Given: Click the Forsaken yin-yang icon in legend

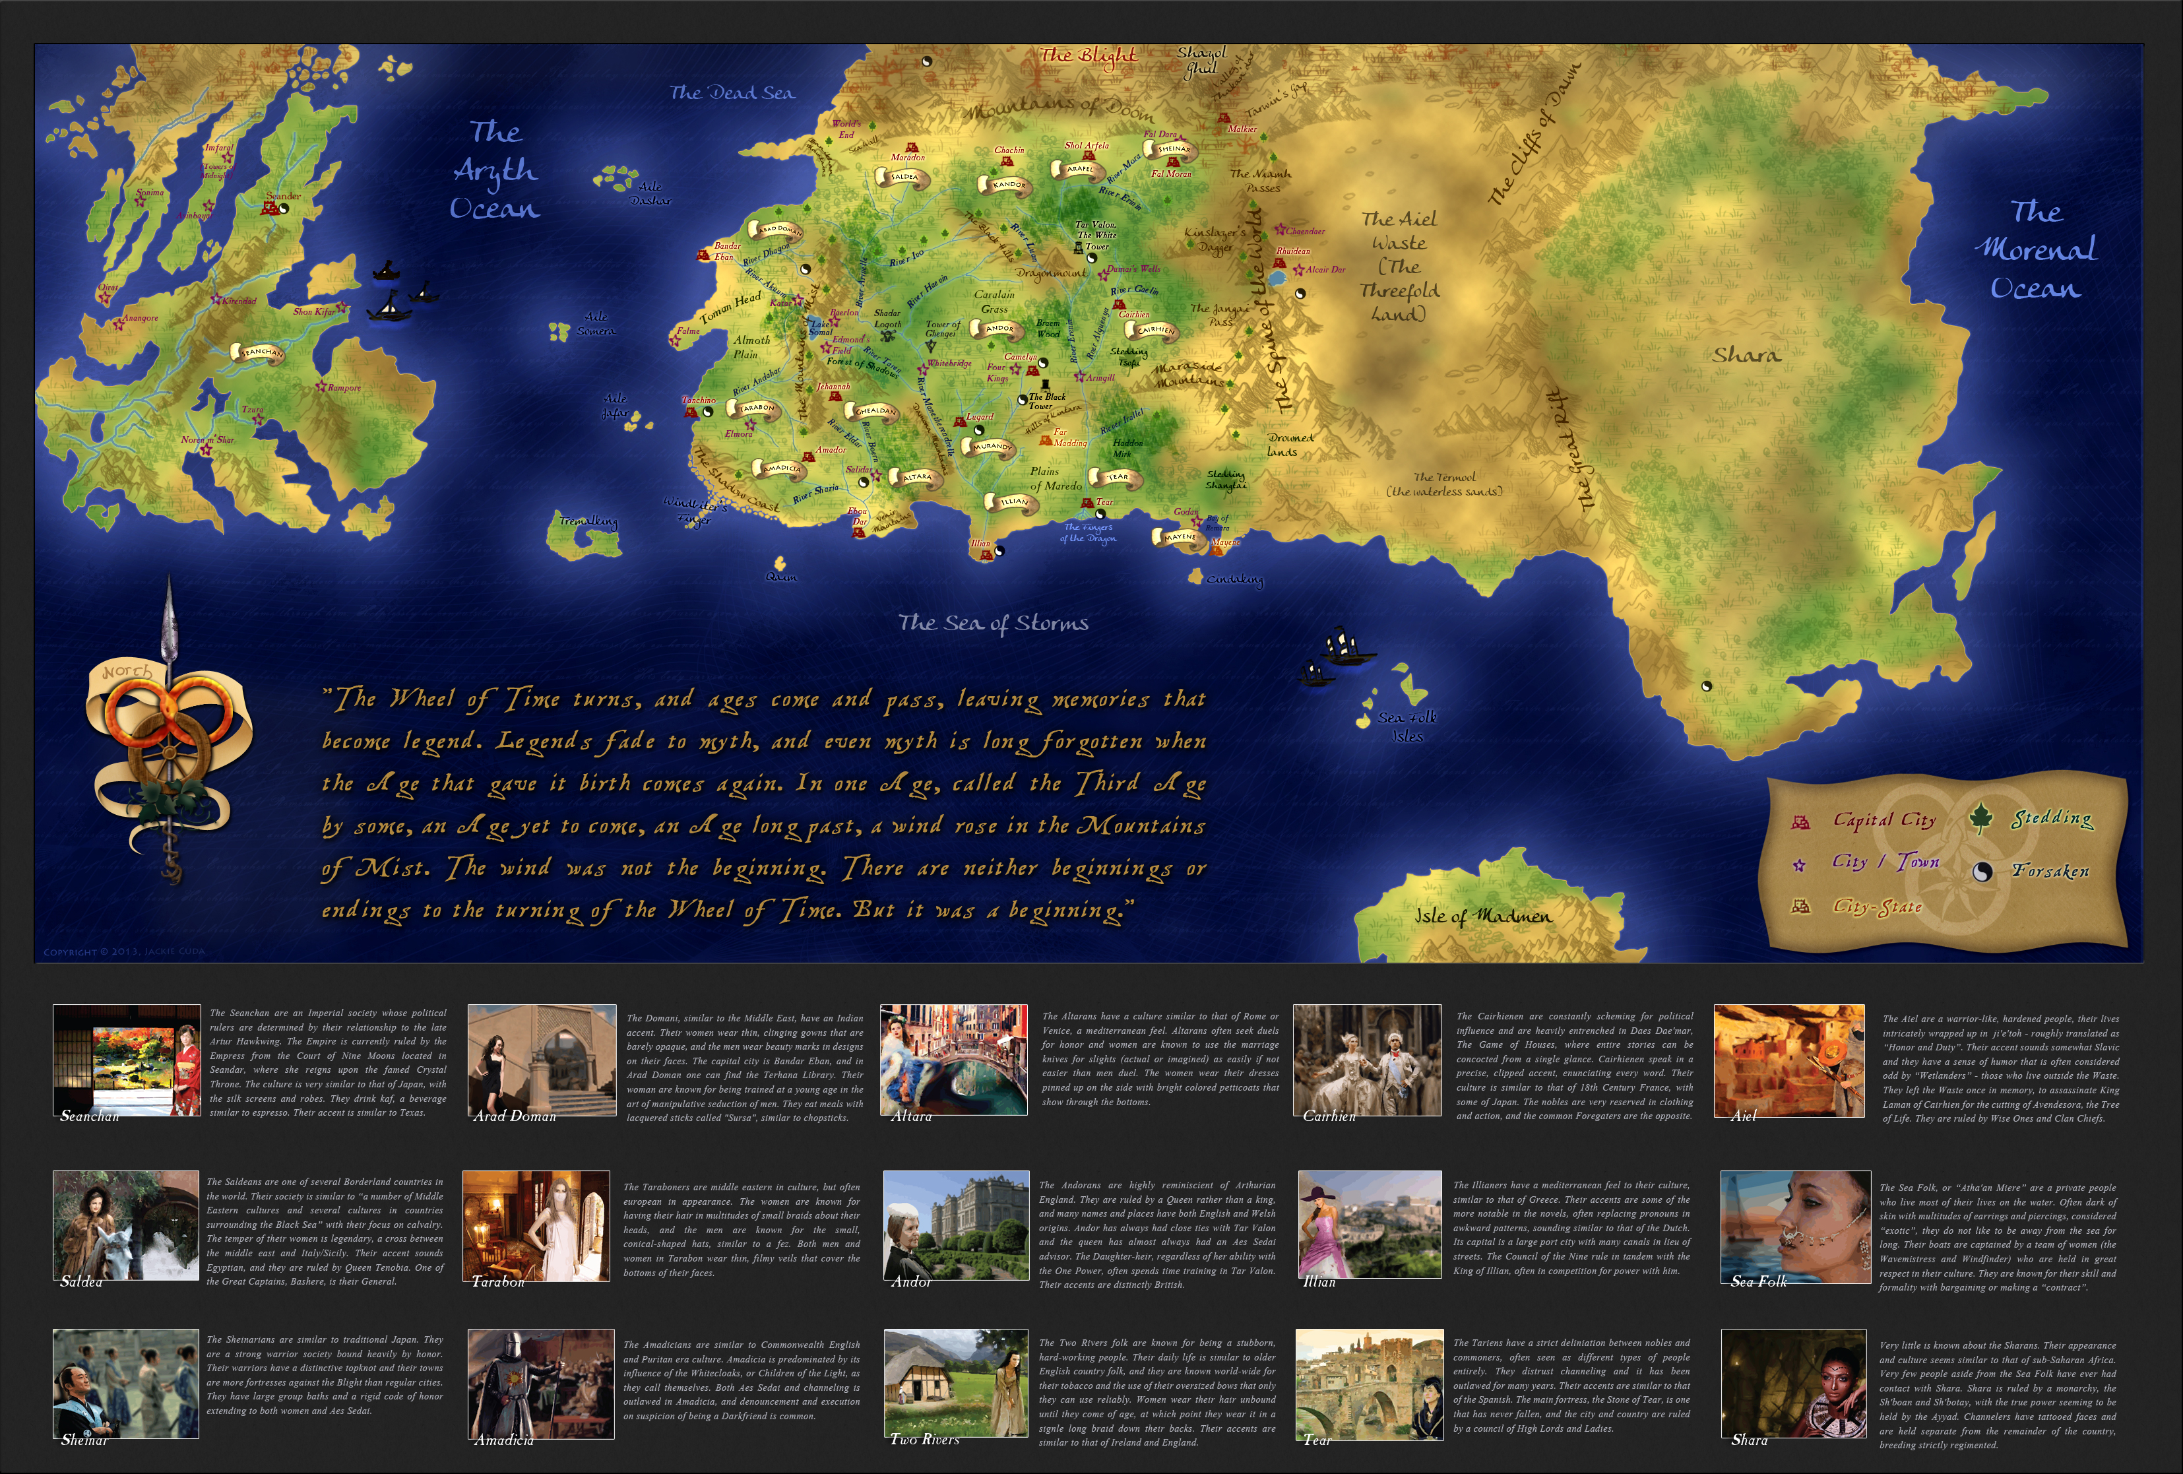Looking at the screenshot, I should [x=1982, y=872].
